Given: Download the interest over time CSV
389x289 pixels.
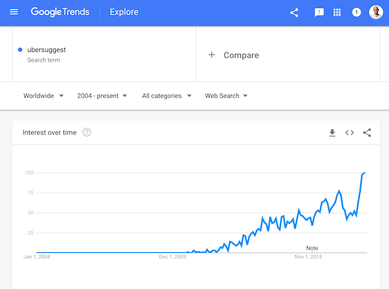Looking at the screenshot, I should click(332, 133).
